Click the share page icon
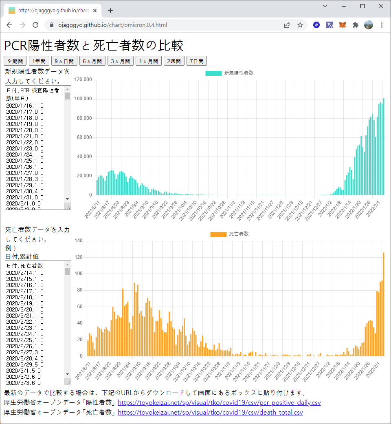Viewport: 391px width, 424px height. pos(287,25)
